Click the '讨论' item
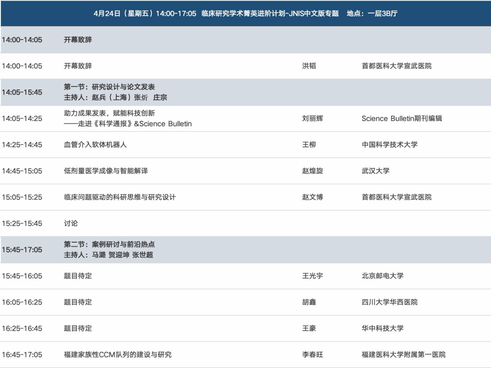Image resolution: width=491 pixels, height=368 pixels. 71,224
